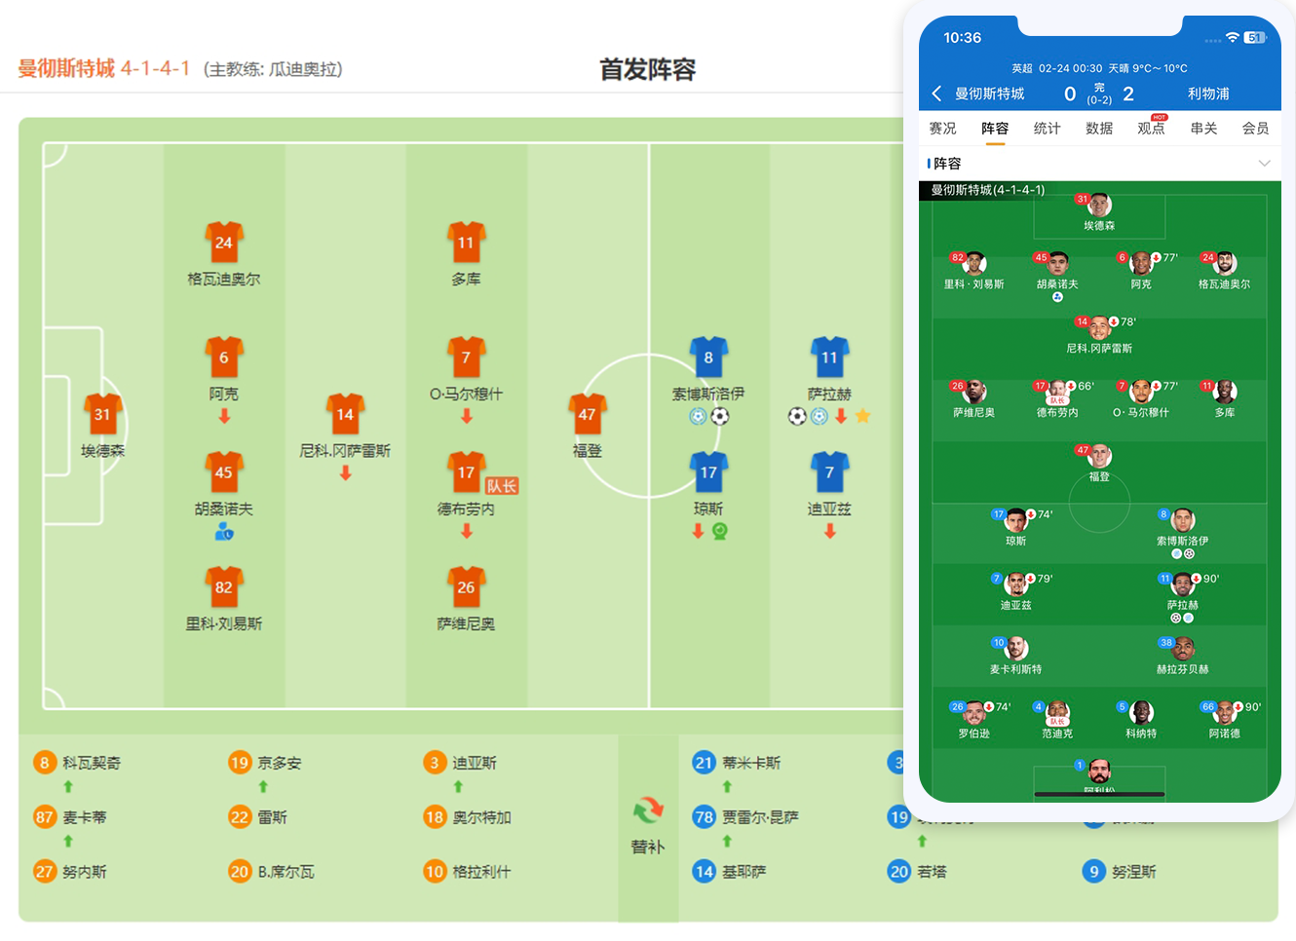The height and width of the screenshot is (941, 1296).
Task: Click 埃德森's player avatar in phone lineup
Action: 1099,205
